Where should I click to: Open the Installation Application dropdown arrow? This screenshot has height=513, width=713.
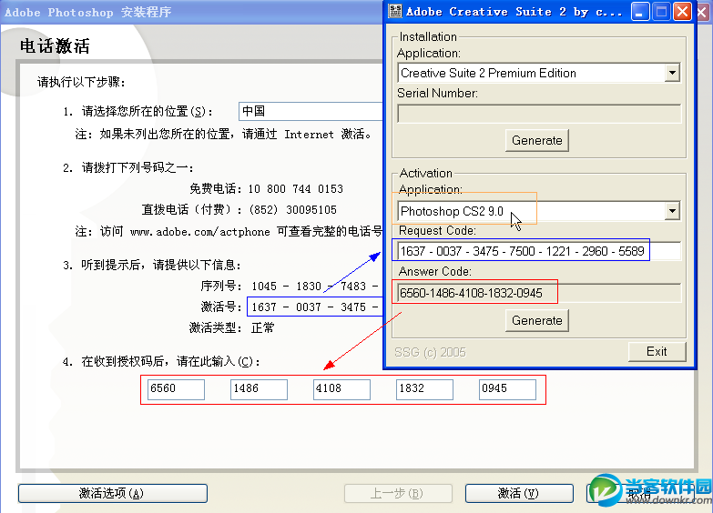[x=672, y=73]
